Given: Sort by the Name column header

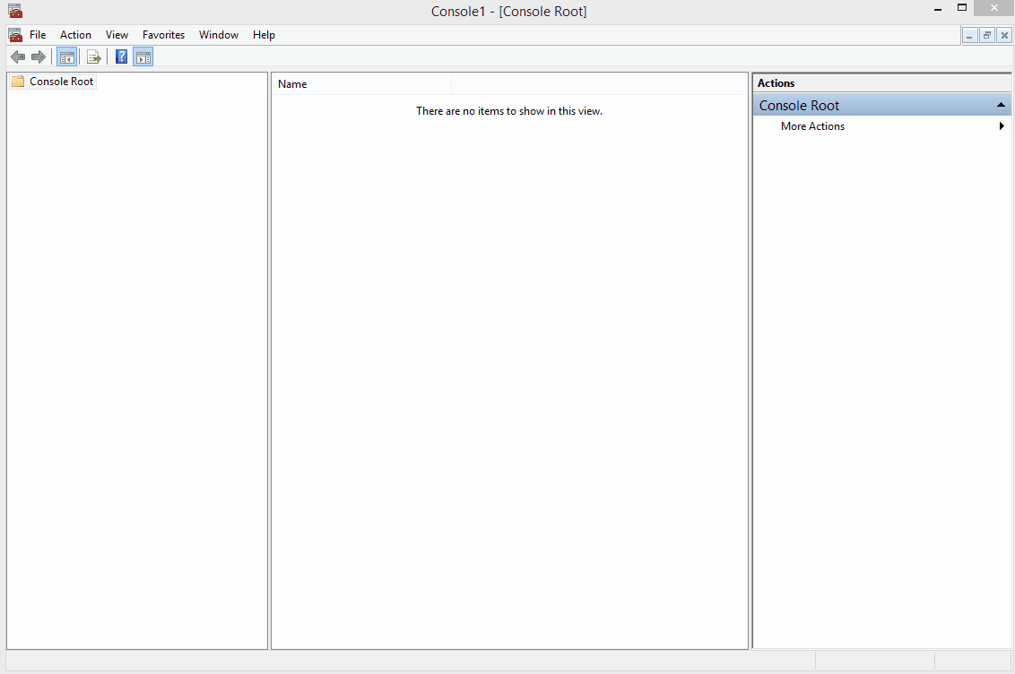Looking at the screenshot, I should coord(361,84).
